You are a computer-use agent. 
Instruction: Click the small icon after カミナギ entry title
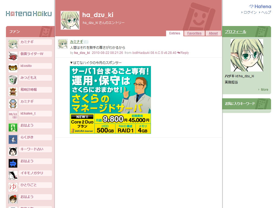(86, 42)
